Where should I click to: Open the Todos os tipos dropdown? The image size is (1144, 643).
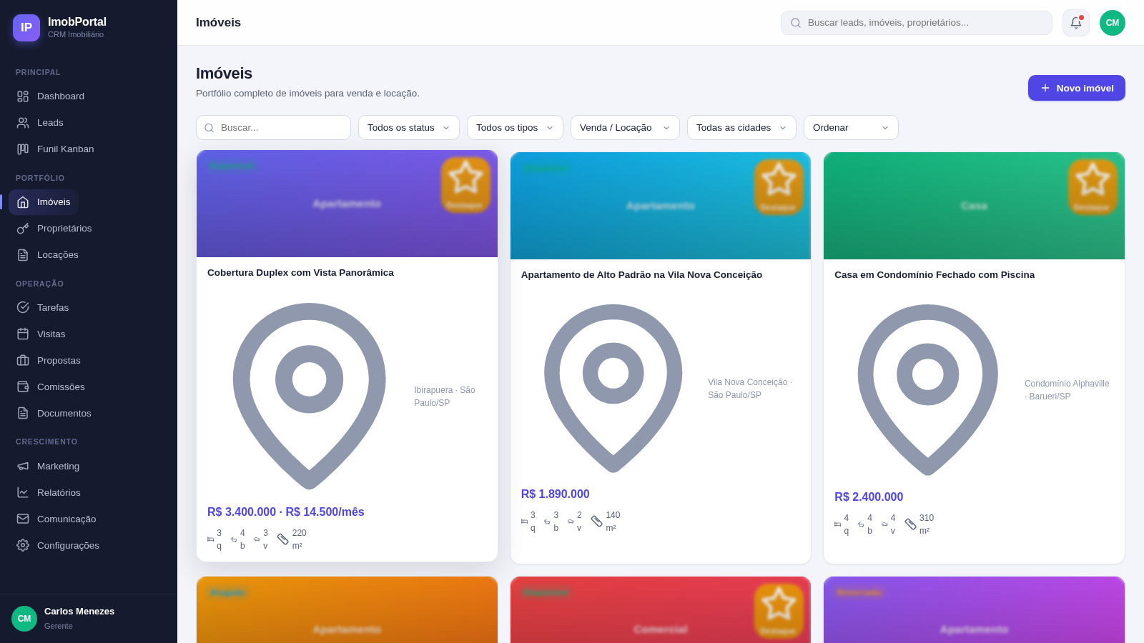[x=515, y=128]
